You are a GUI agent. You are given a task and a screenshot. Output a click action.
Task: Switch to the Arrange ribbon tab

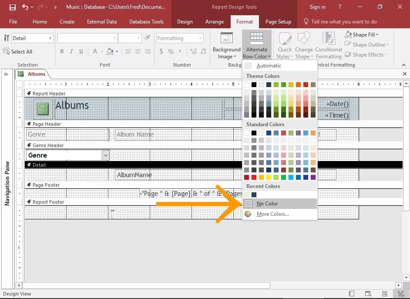pyautogui.click(x=215, y=22)
